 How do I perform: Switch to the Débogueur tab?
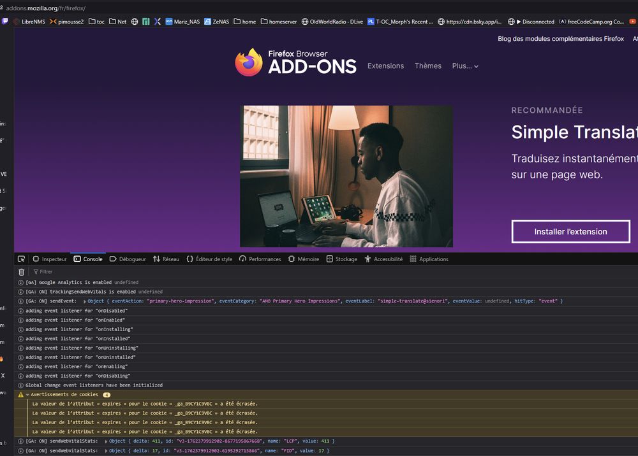[x=128, y=259]
